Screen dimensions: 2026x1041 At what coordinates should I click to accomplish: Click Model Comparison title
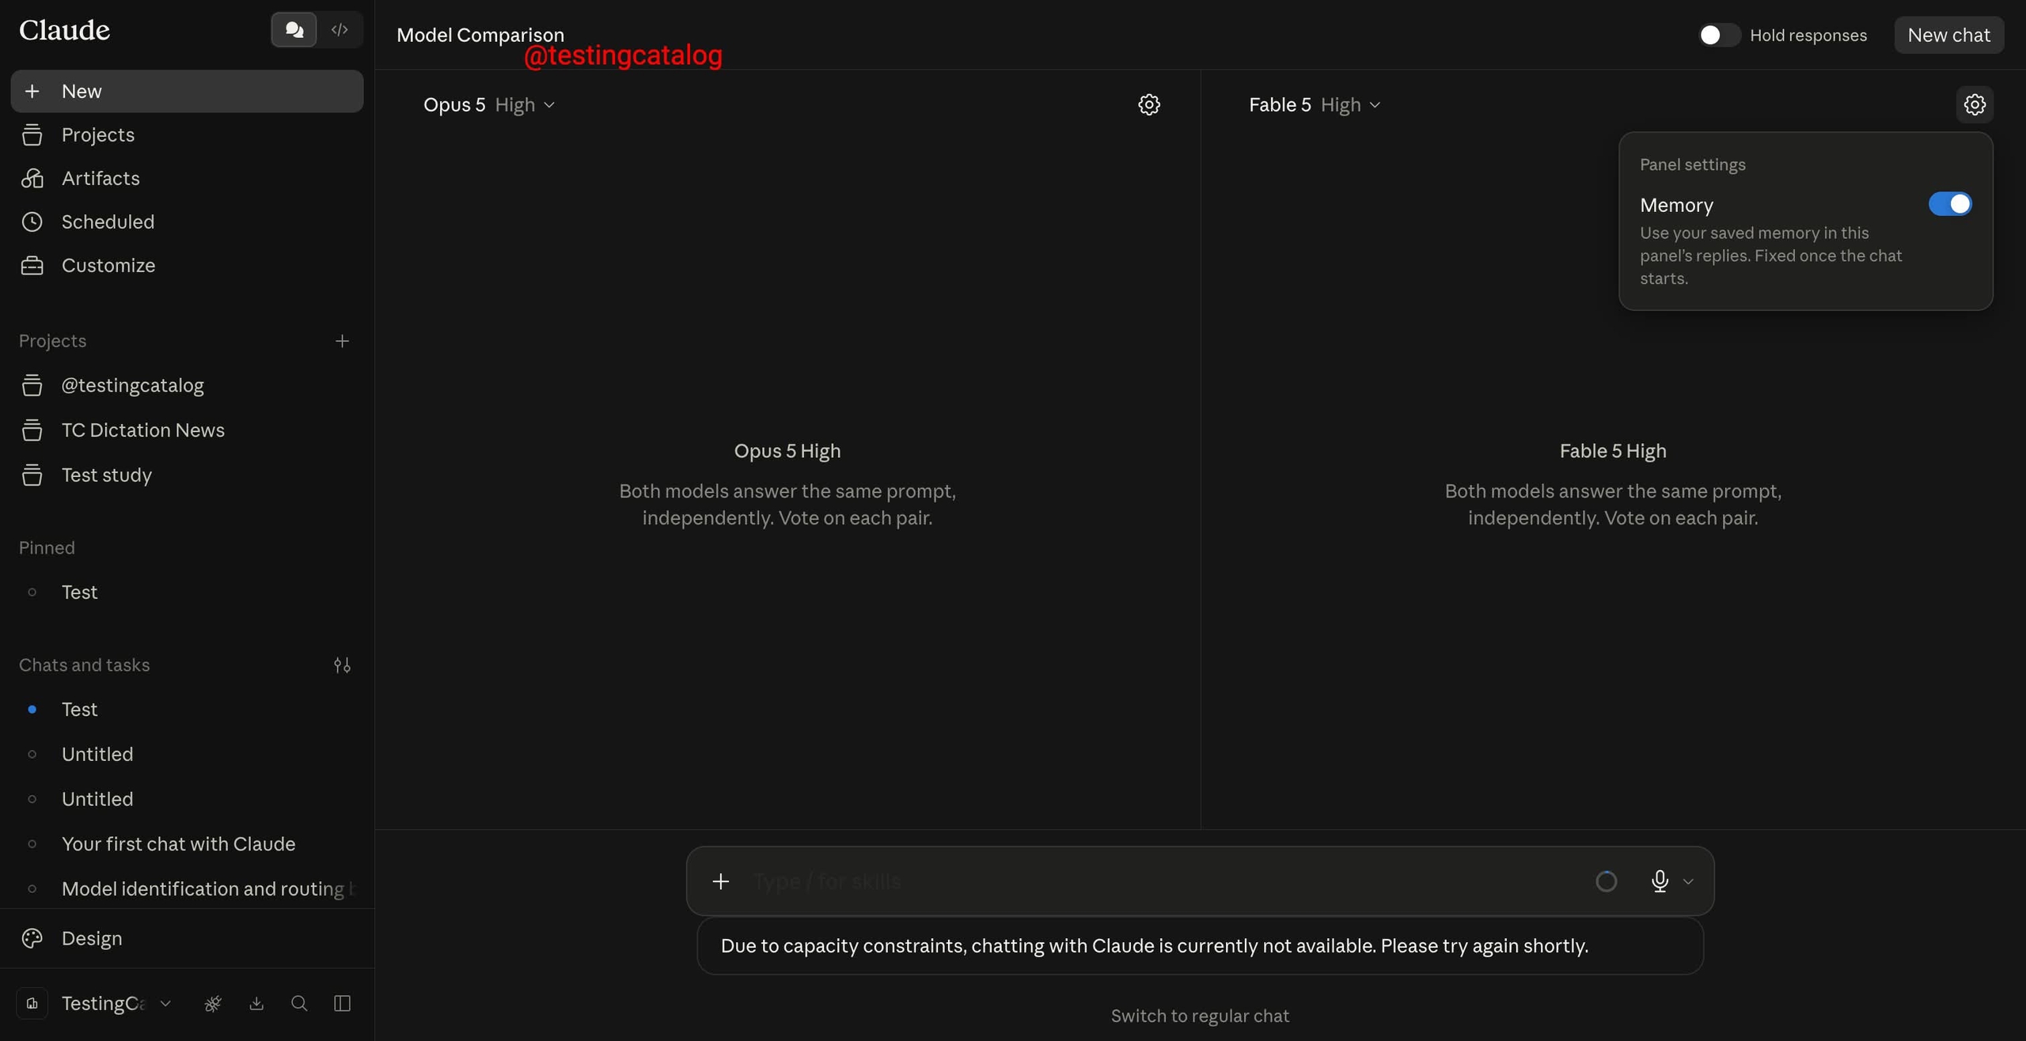(480, 35)
